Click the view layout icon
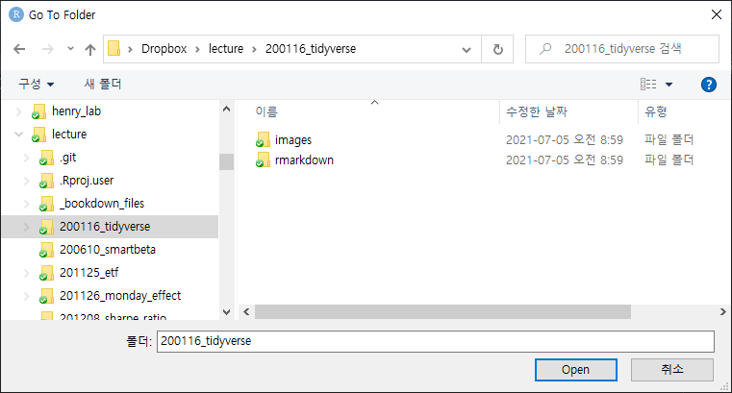The height and width of the screenshot is (393, 732). click(x=648, y=85)
